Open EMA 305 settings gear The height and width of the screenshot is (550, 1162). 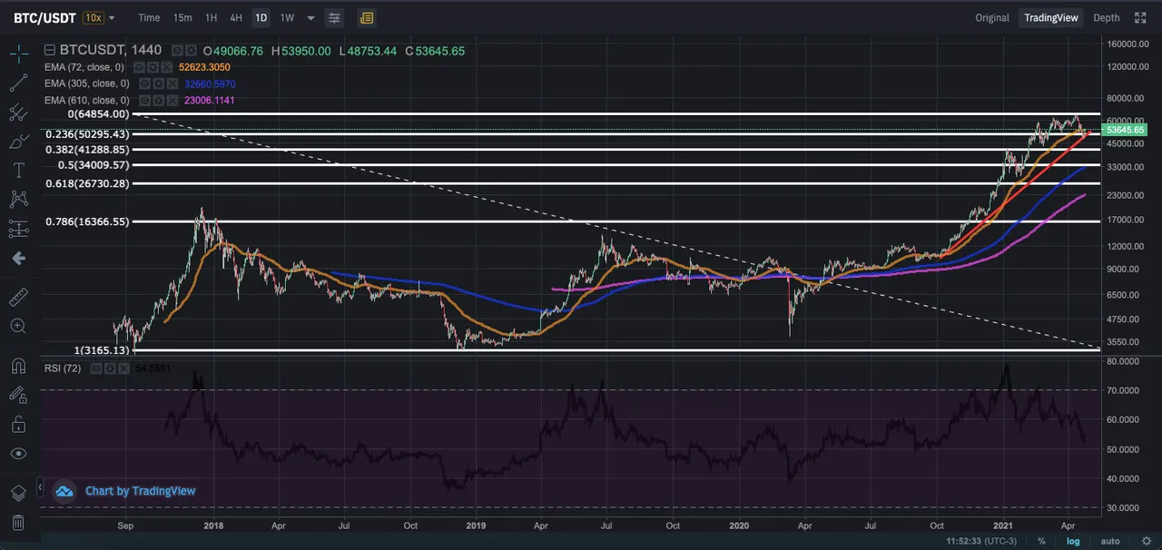(x=158, y=83)
